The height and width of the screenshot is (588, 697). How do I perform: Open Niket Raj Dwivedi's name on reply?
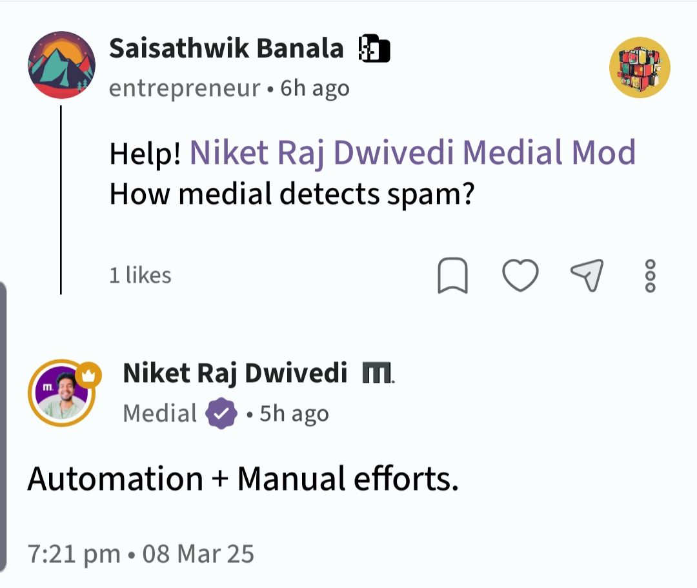[x=235, y=373]
